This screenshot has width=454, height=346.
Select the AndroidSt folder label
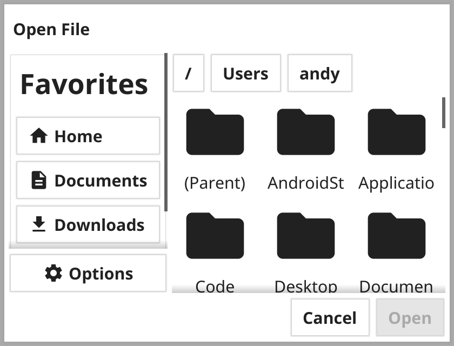click(305, 183)
